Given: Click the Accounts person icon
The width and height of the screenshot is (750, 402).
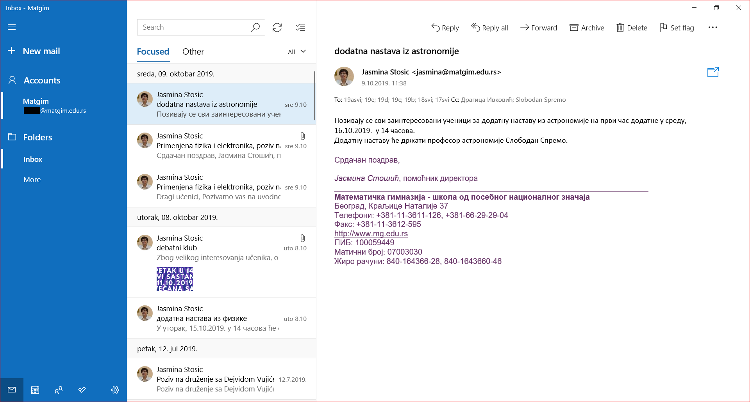Looking at the screenshot, I should [12, 80].
